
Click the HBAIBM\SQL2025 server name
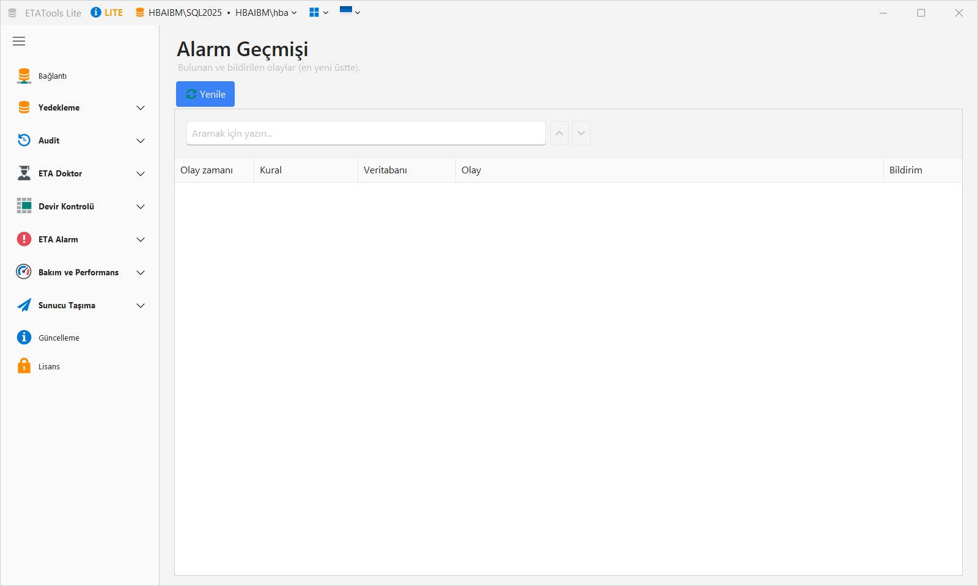point(185,13)
